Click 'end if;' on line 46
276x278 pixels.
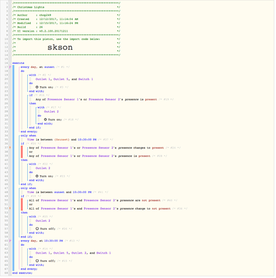(x=27, y=184)
